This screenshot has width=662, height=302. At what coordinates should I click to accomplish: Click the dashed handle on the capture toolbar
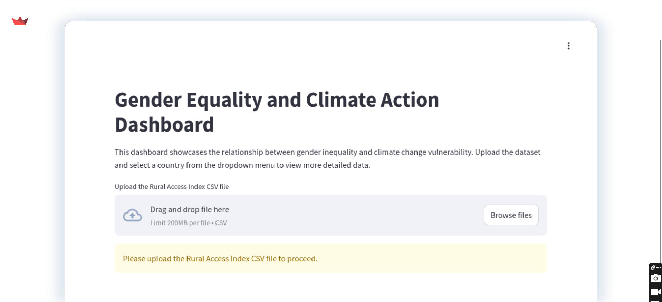659,268
